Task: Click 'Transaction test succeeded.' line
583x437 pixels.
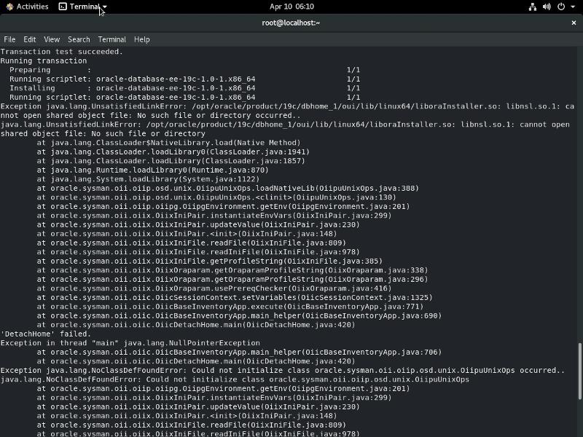Action: point(62,52)
